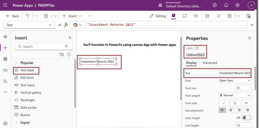Open the toolbar more options ellipsis
Image resolution: width=259 pixels, height=128 pixels.
pyautogui.click(x=89, y=16)
